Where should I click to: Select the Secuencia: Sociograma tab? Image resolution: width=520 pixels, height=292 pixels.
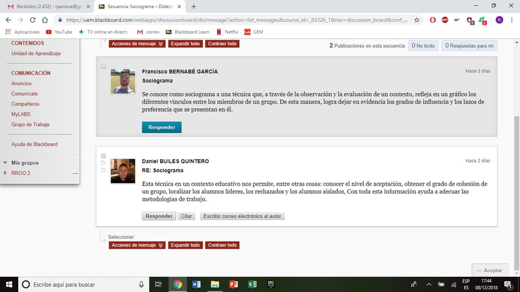(140, 6)
